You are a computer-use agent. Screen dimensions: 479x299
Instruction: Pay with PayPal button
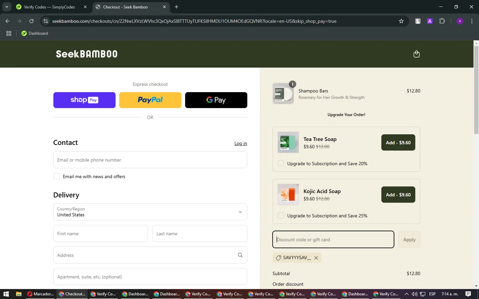pyautogui.click(x=150, y=100)
